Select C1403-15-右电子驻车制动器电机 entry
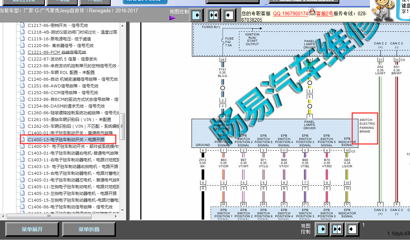The height and width of the screenshot is (242, 410). coord(73,173)
